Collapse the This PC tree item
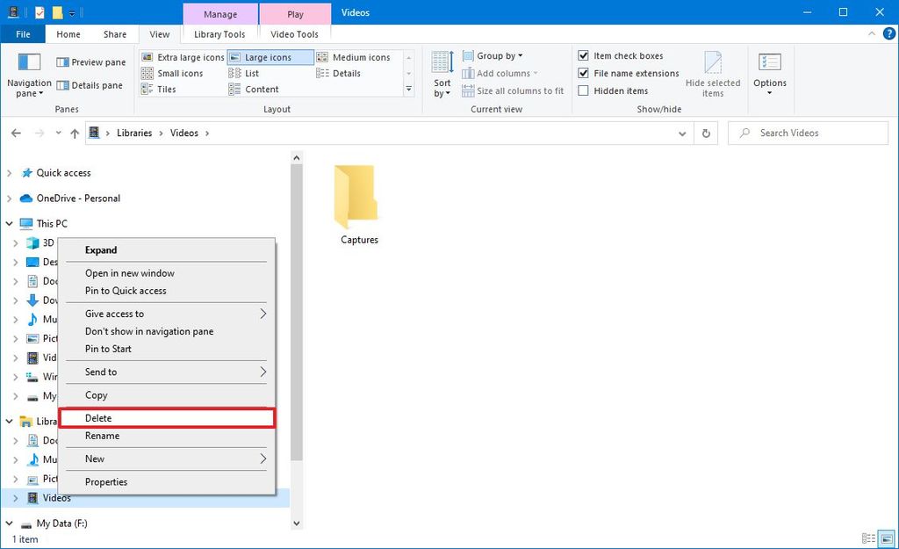Viewport: 899px width, 549px height. click(x=11, y=223)
